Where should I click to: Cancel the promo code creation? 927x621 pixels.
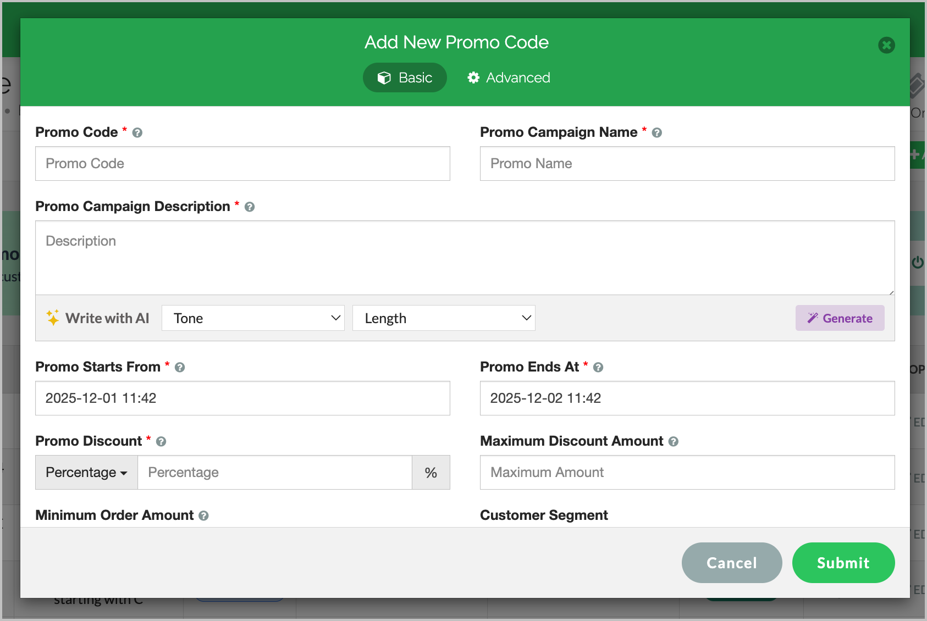coord(731,563)
